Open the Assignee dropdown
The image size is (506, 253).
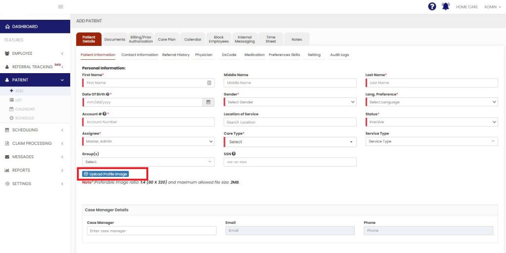click(x=148, y=141)
